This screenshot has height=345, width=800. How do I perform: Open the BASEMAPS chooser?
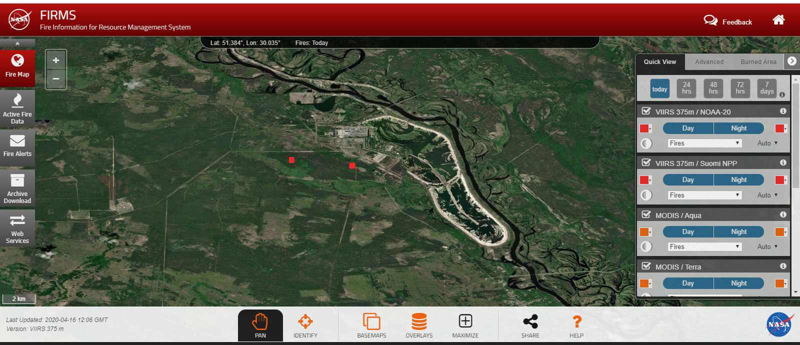[x=371, y=325]
